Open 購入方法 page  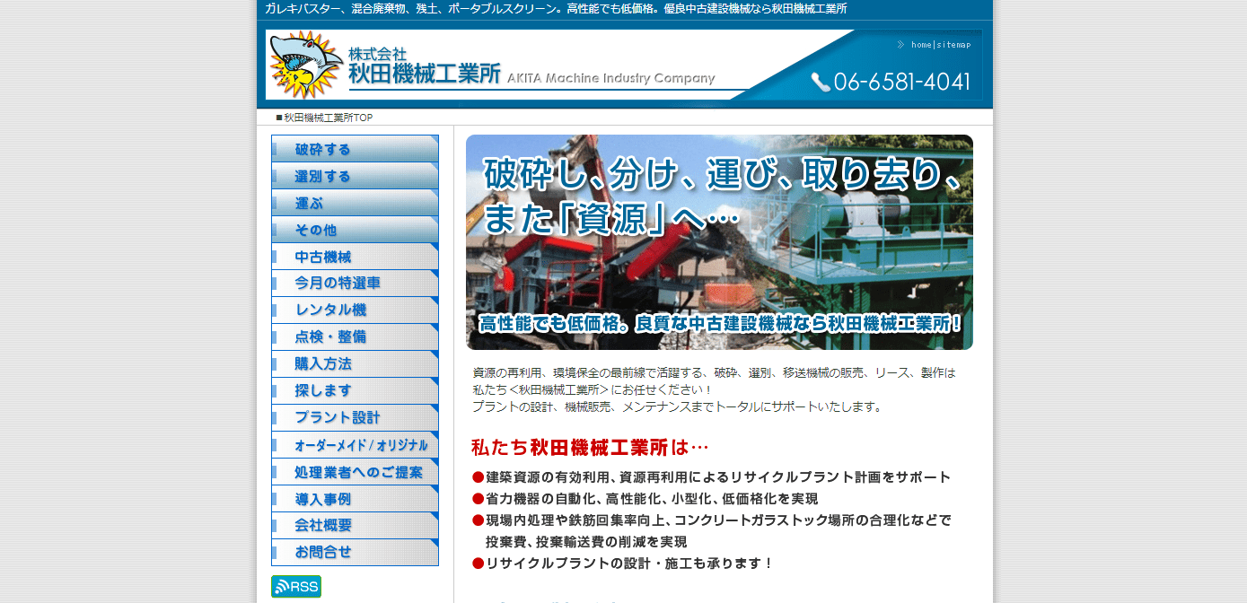tap(355, 364)
